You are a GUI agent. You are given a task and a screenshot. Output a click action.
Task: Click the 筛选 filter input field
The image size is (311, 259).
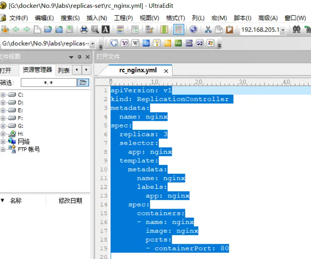49,83
